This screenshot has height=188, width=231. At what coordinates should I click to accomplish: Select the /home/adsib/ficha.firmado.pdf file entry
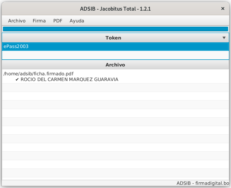coord(38,74)
